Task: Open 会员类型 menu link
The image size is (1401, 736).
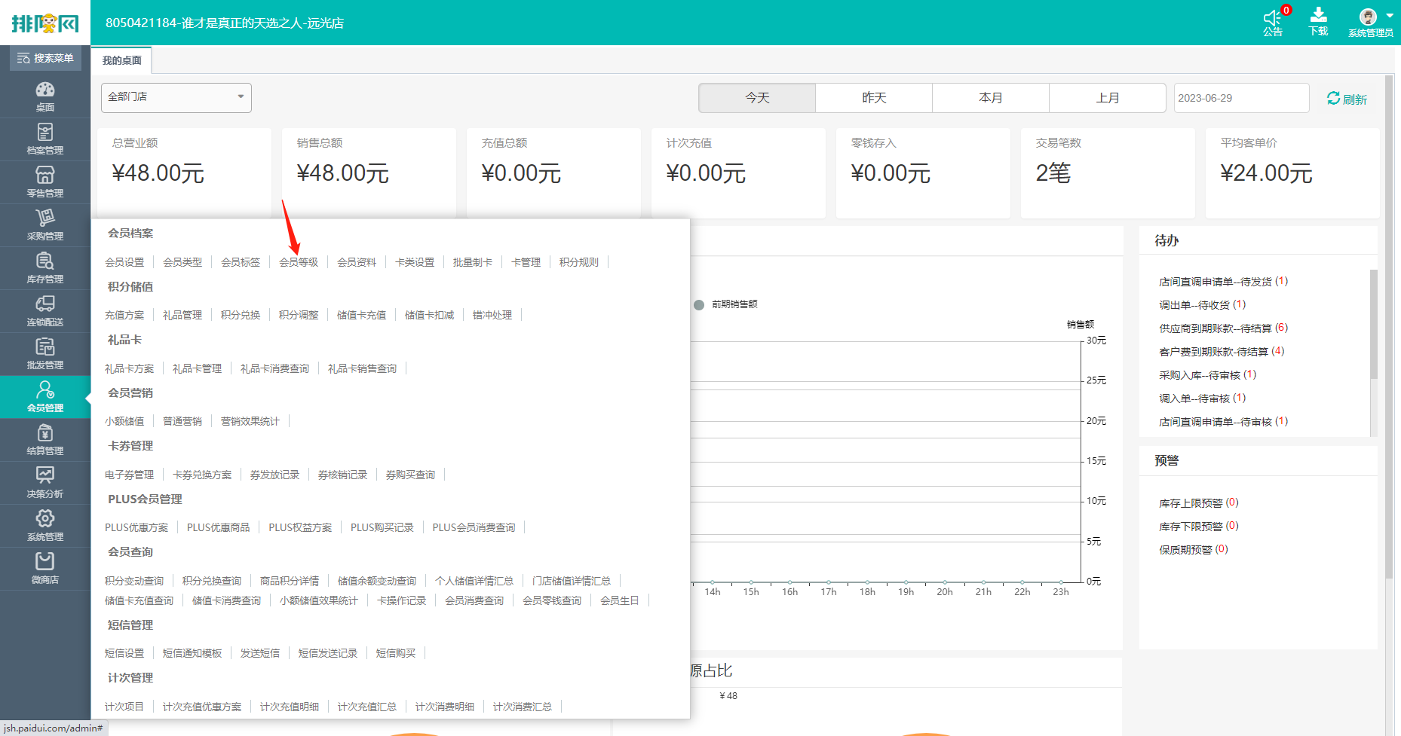Action: coord(182,262)
